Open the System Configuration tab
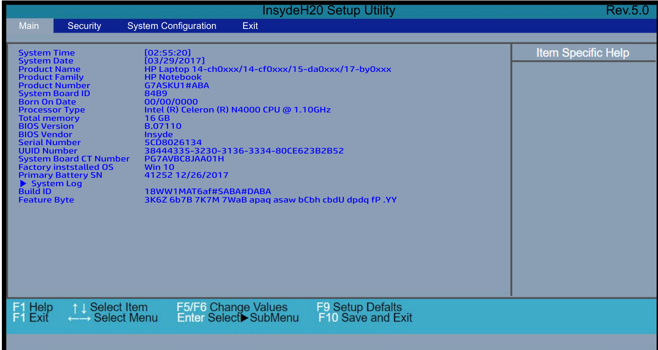The width and height of the screenshot is (658, 350). point(172,26)
